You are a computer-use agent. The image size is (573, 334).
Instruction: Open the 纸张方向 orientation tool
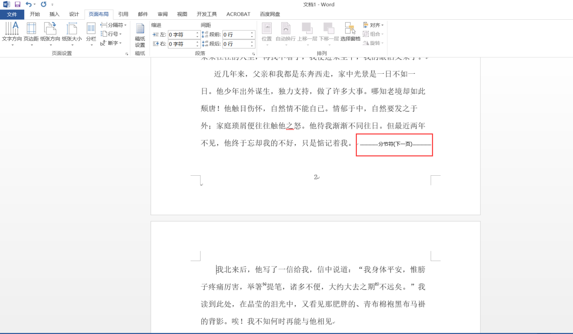pyautogui.click(x=50, y=34)
